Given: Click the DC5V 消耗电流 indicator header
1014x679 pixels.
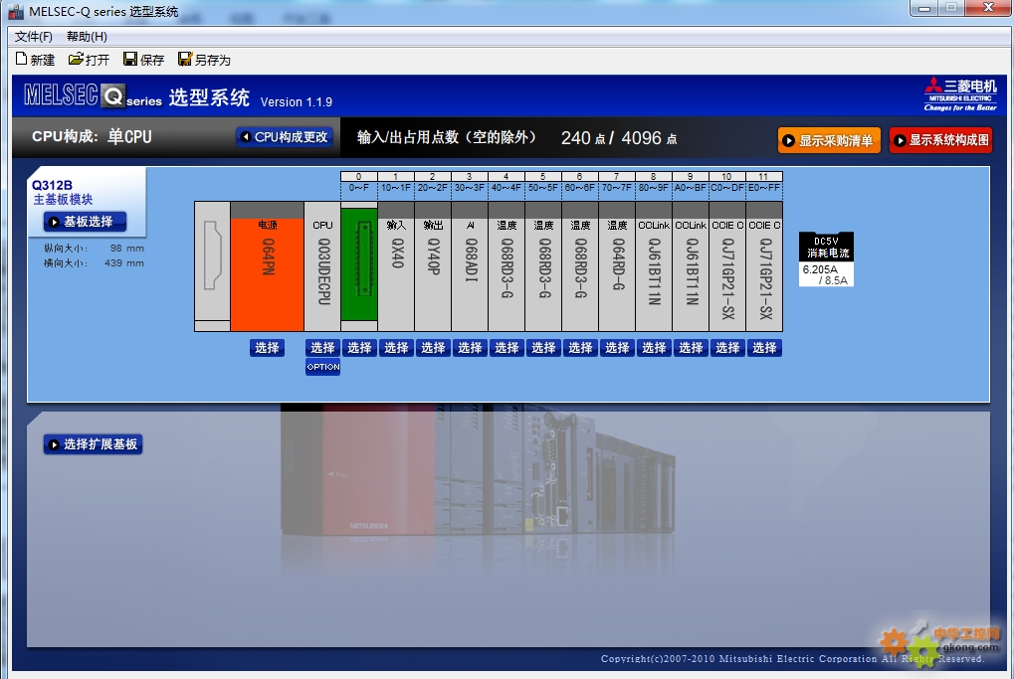Looking at the screenshot, I should 827,247.
